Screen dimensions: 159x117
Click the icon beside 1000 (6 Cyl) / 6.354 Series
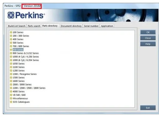(x=11, y=60)
